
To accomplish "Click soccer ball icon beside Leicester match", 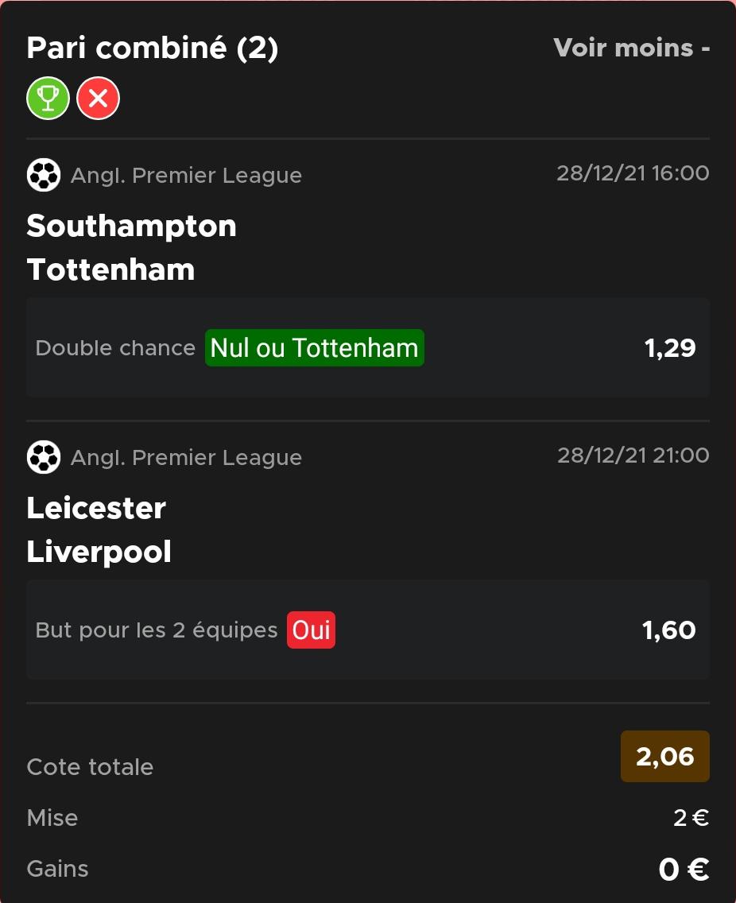I will (44, 457).
